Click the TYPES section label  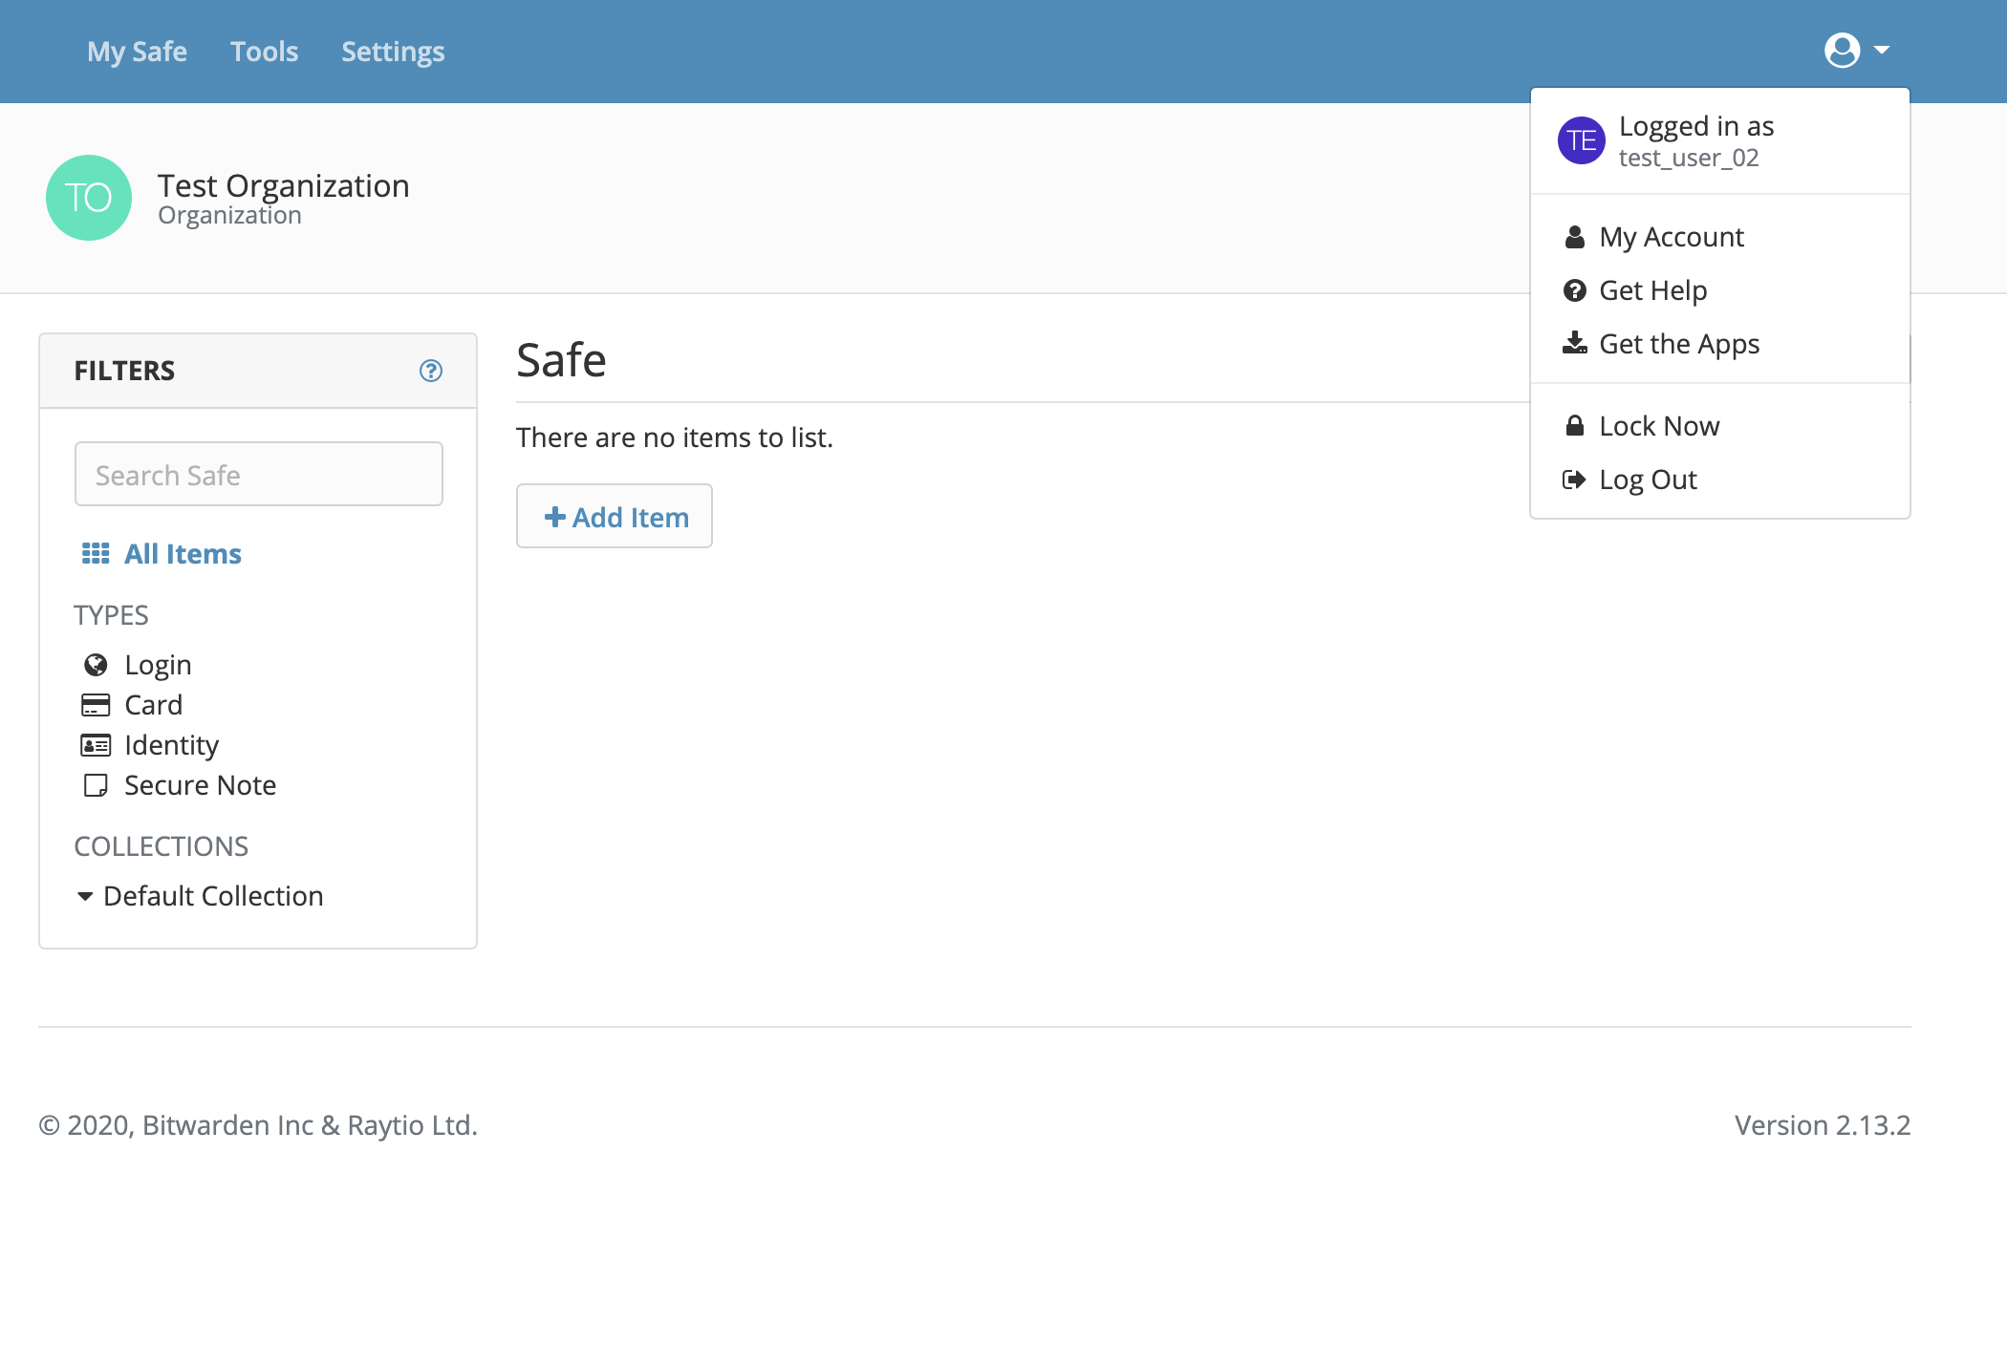(111, 615)
